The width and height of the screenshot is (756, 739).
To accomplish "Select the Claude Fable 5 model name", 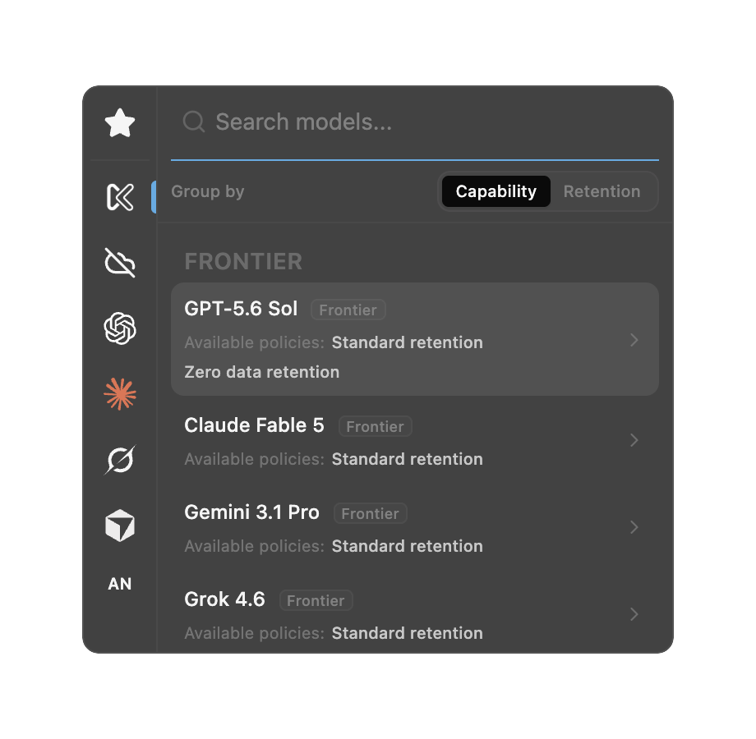I will [x=254, y=425].
